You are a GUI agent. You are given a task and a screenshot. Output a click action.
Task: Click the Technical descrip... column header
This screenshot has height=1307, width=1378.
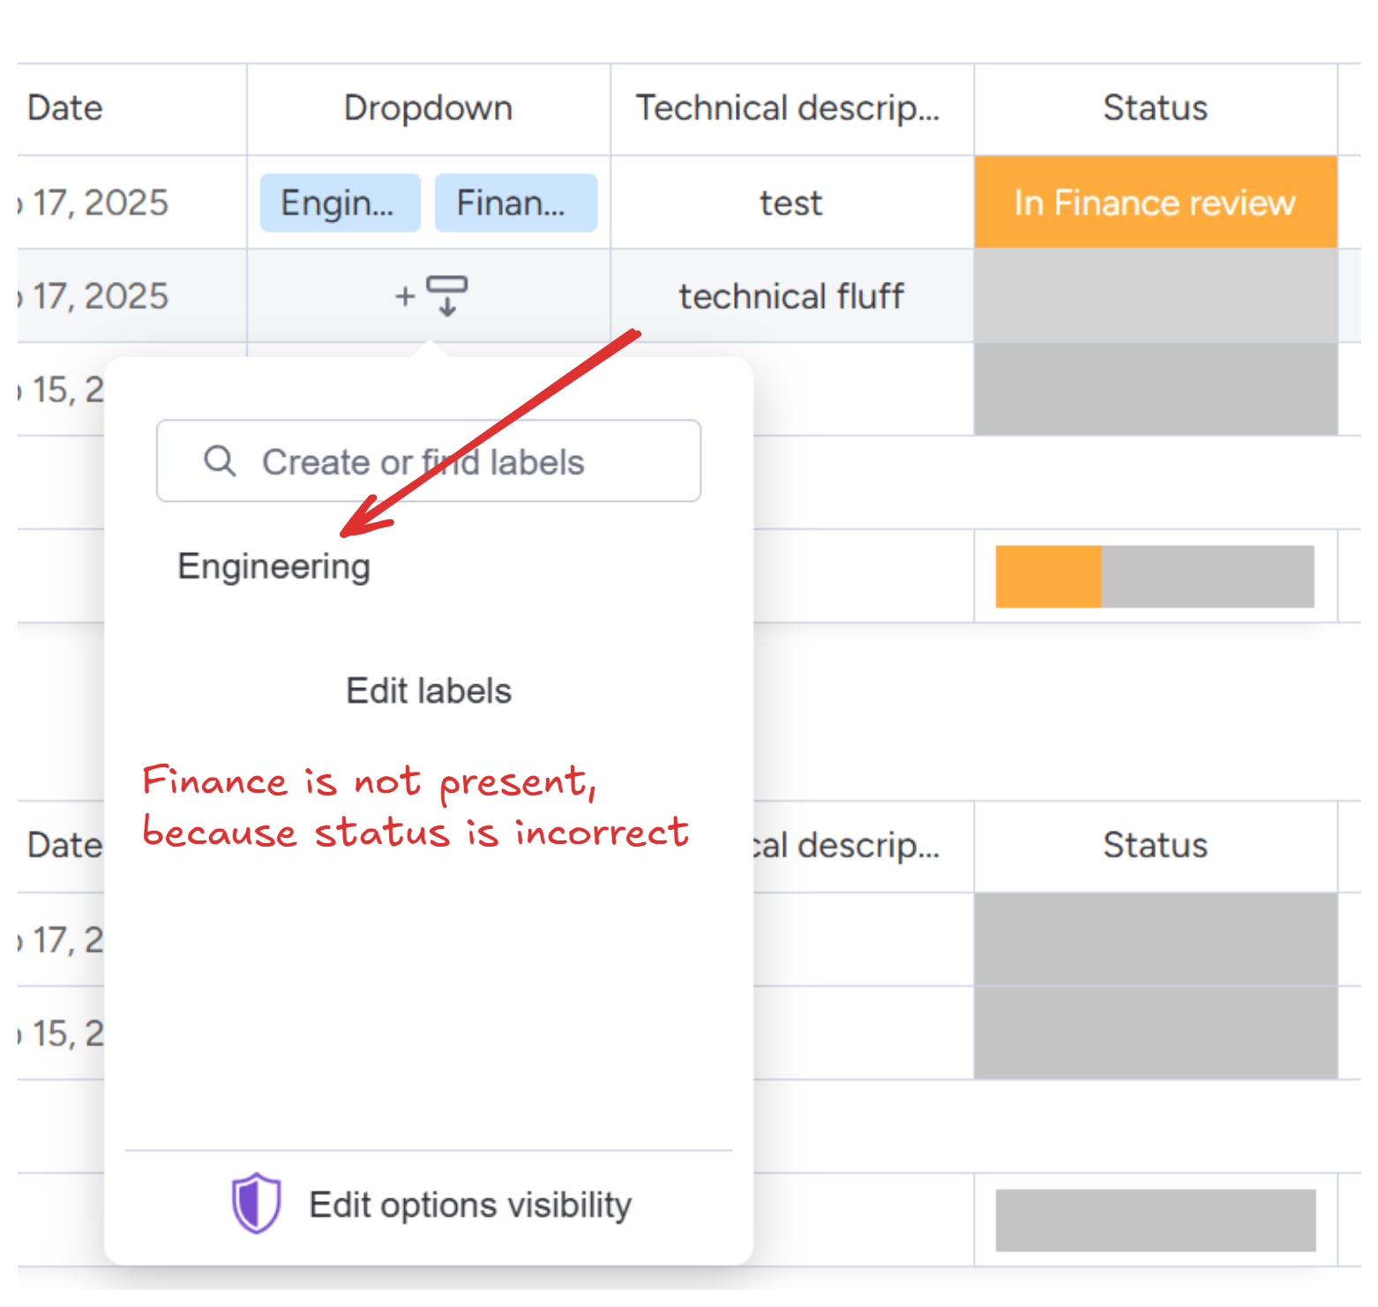[x=788, y=108]
